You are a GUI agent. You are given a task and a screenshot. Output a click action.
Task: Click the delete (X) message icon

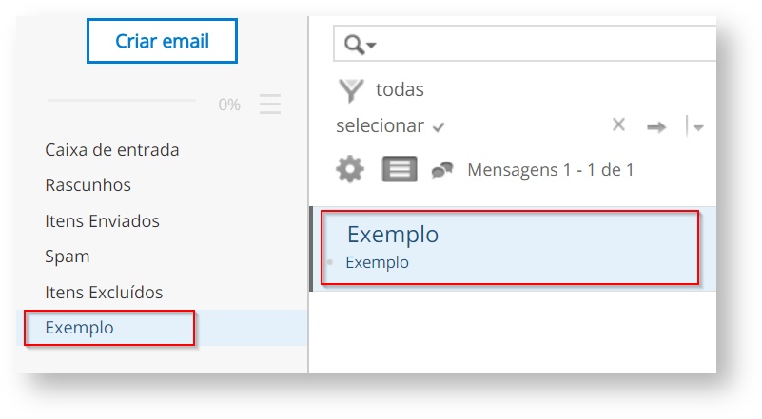[x=618, y=124]
